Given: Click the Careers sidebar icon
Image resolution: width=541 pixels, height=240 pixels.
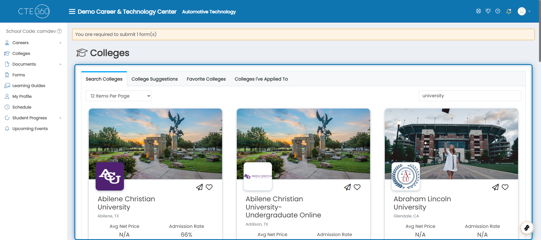Looking at the screenshot, I should click(x=7, y=43).
